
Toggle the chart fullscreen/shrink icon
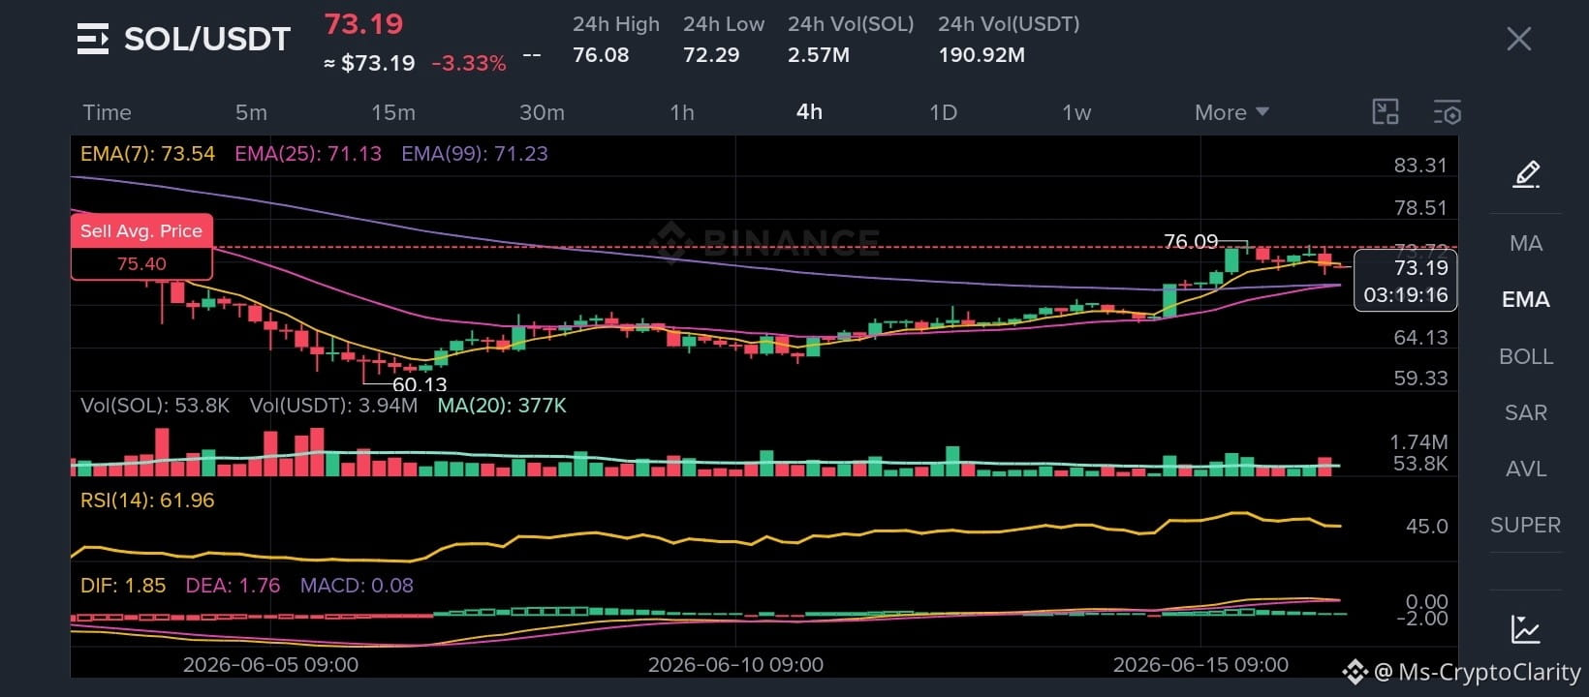pos(1386,111)
